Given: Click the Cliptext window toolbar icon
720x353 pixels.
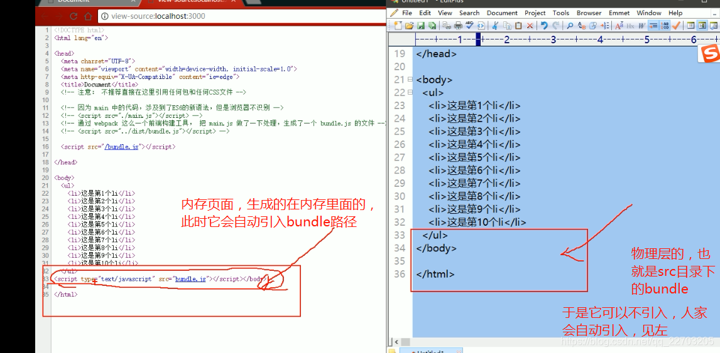Looking at the screenshot, I should (x=690, y=26).
